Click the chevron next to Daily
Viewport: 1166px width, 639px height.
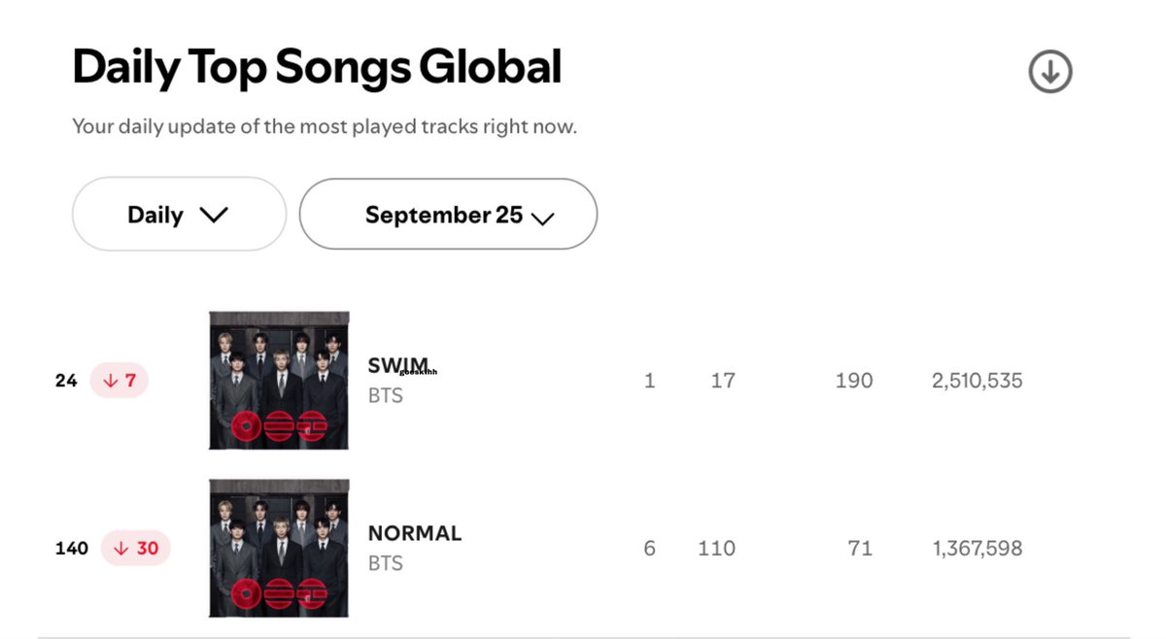[213, 215]
